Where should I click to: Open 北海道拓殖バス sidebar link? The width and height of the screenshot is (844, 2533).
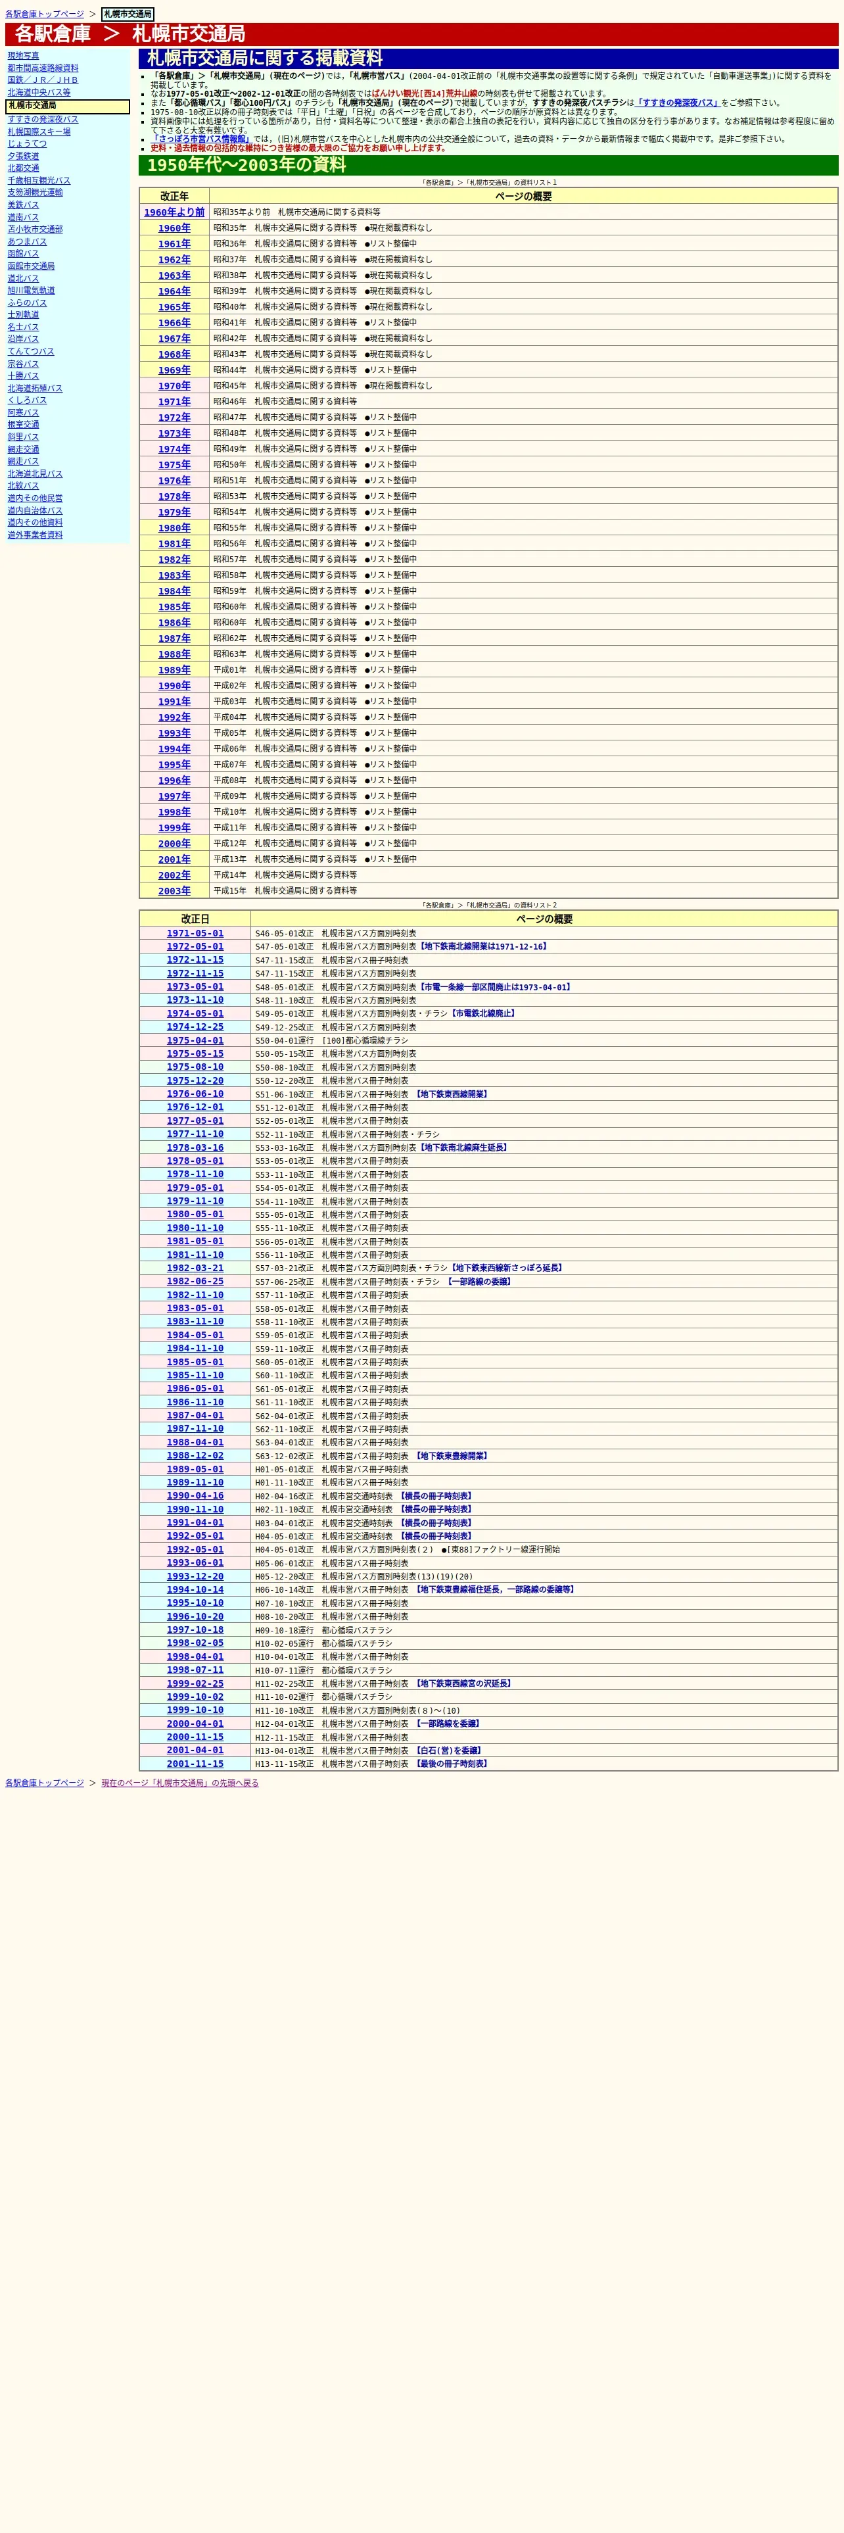35,389
